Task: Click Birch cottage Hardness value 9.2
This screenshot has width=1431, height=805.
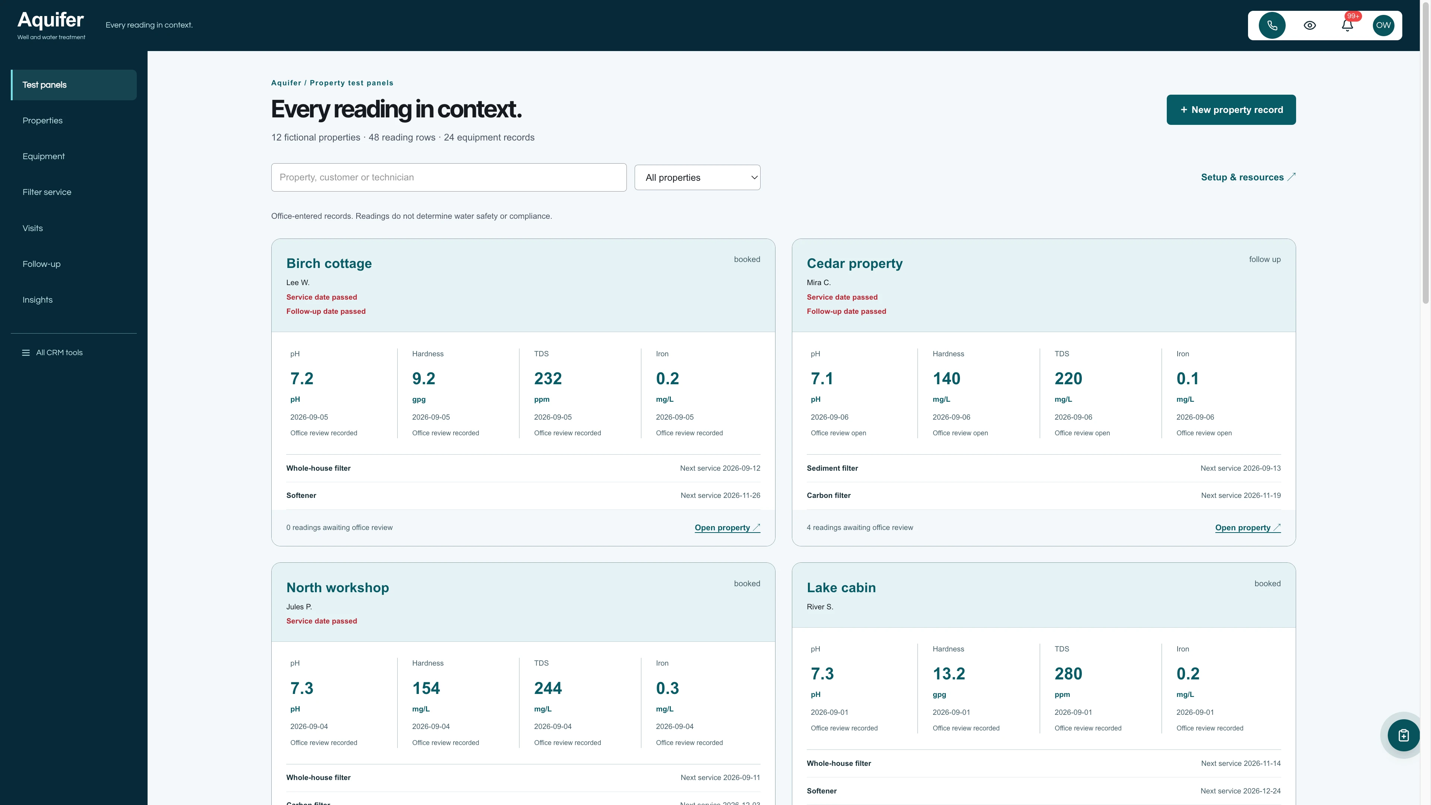Action: (423, 379)
